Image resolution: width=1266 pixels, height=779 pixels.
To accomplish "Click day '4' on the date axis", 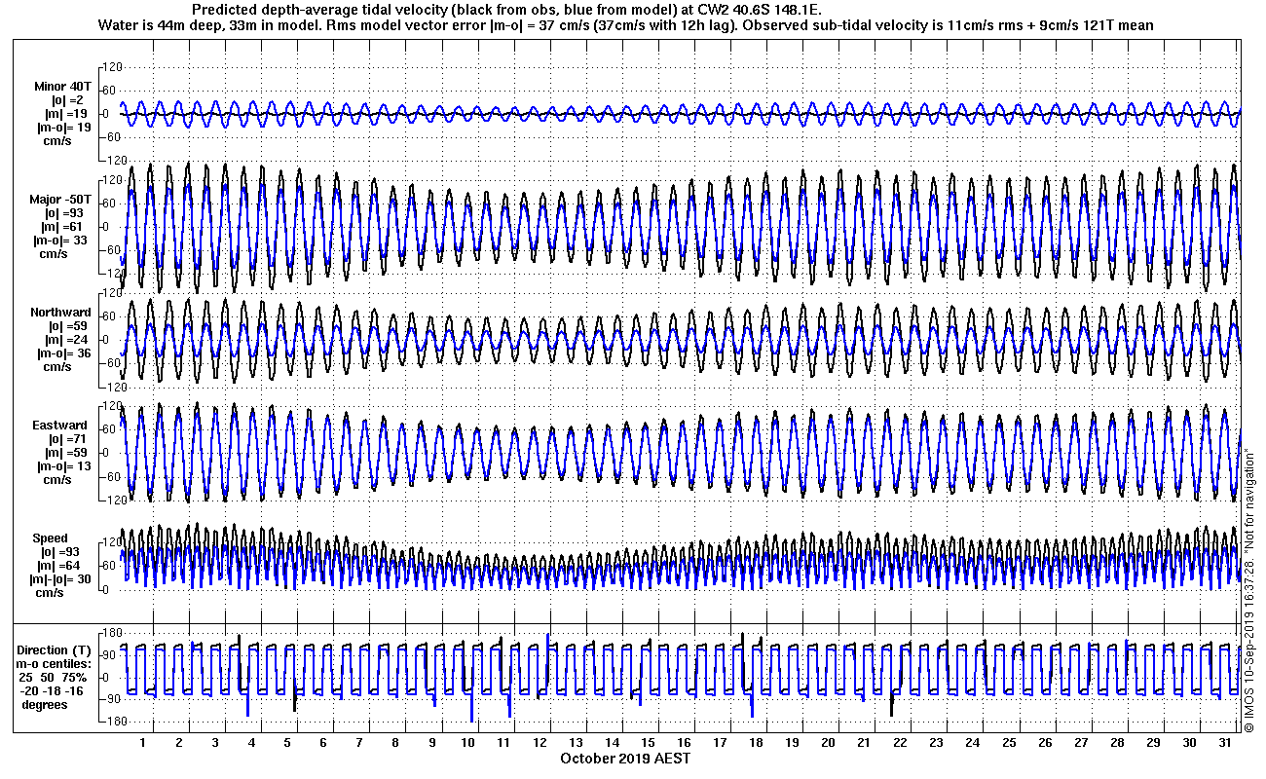I will 251,743.
